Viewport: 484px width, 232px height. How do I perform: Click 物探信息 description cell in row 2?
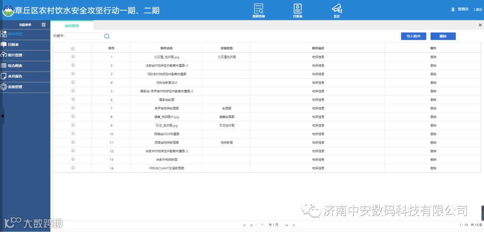coord(318,66)
